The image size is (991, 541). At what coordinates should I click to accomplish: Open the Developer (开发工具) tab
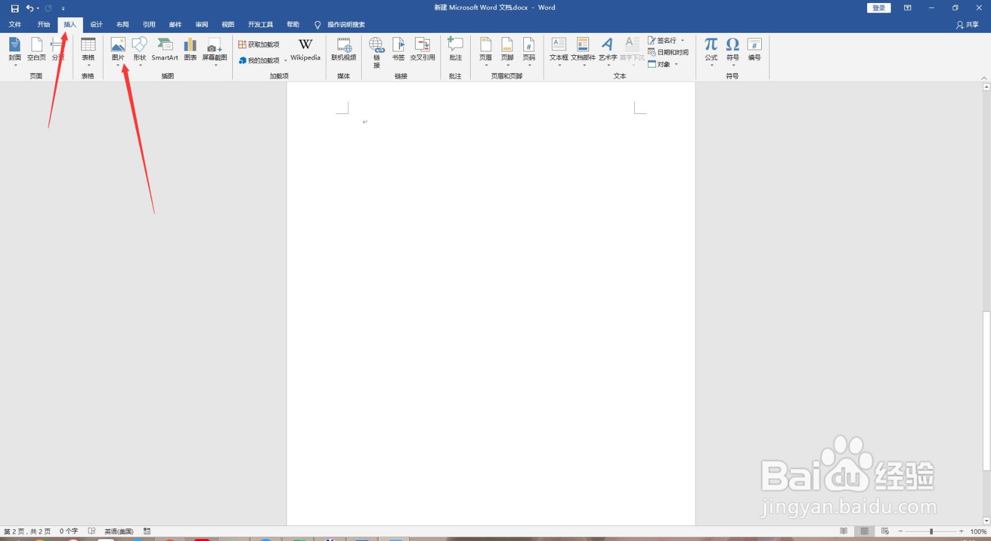(260, 25)
